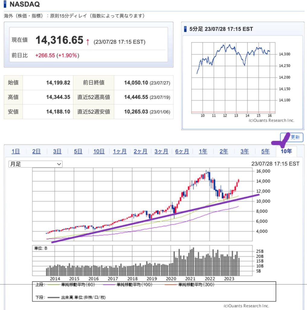
Task: Click the 前日終値 label cell
Action: click(94, 83)
